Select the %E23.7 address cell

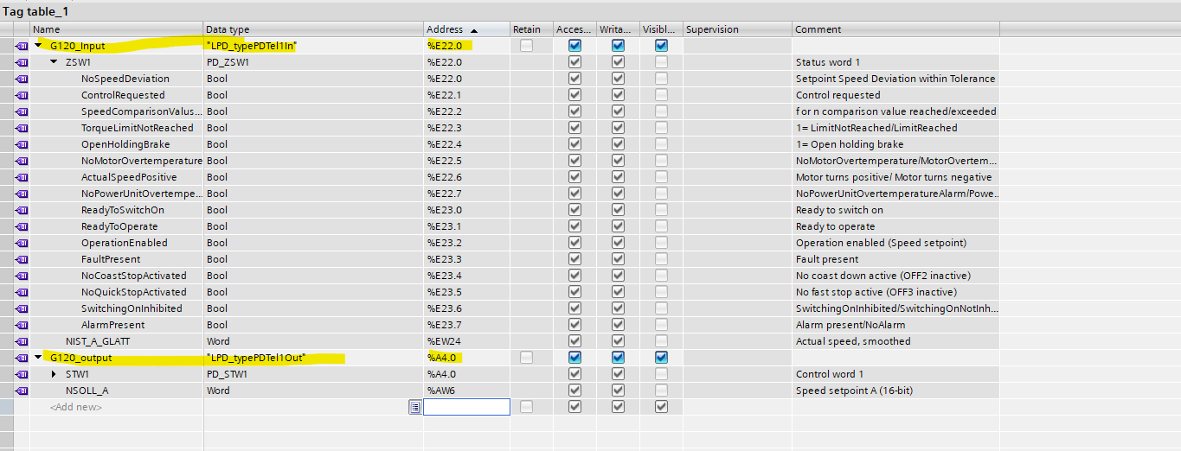pyautogui.click(x=466, y=325)
